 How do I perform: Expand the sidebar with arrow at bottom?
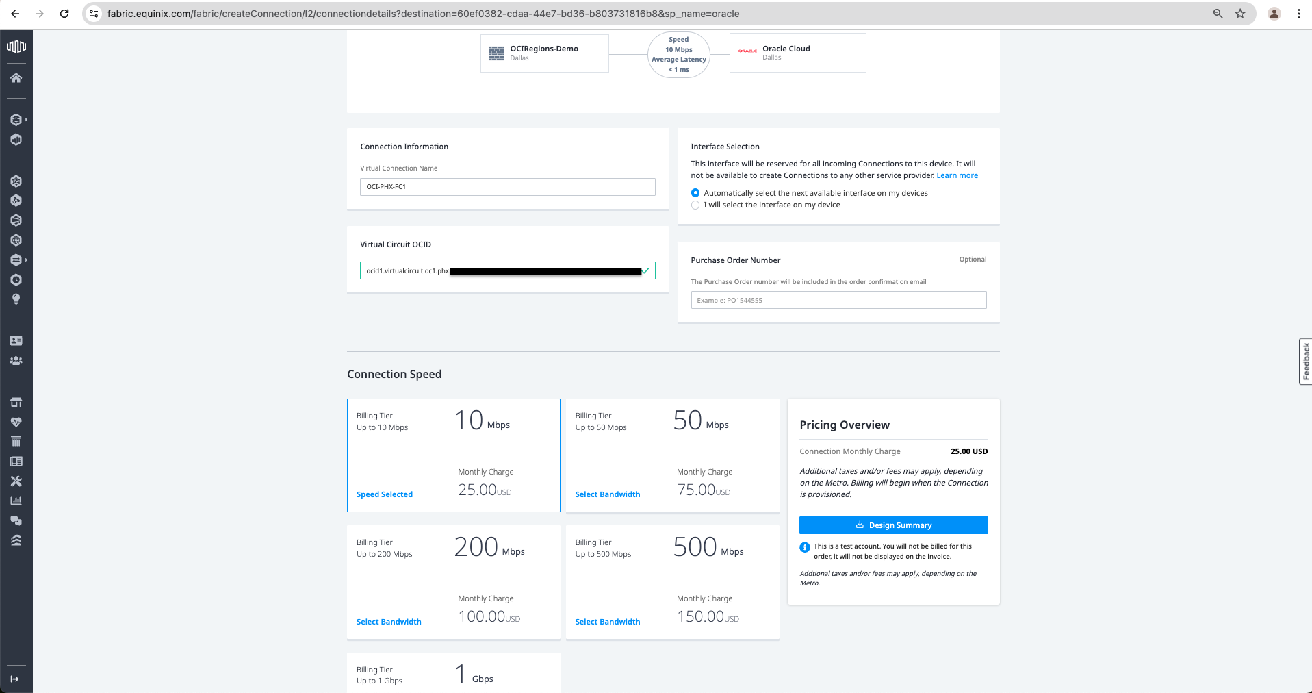(x=15, y=679)
